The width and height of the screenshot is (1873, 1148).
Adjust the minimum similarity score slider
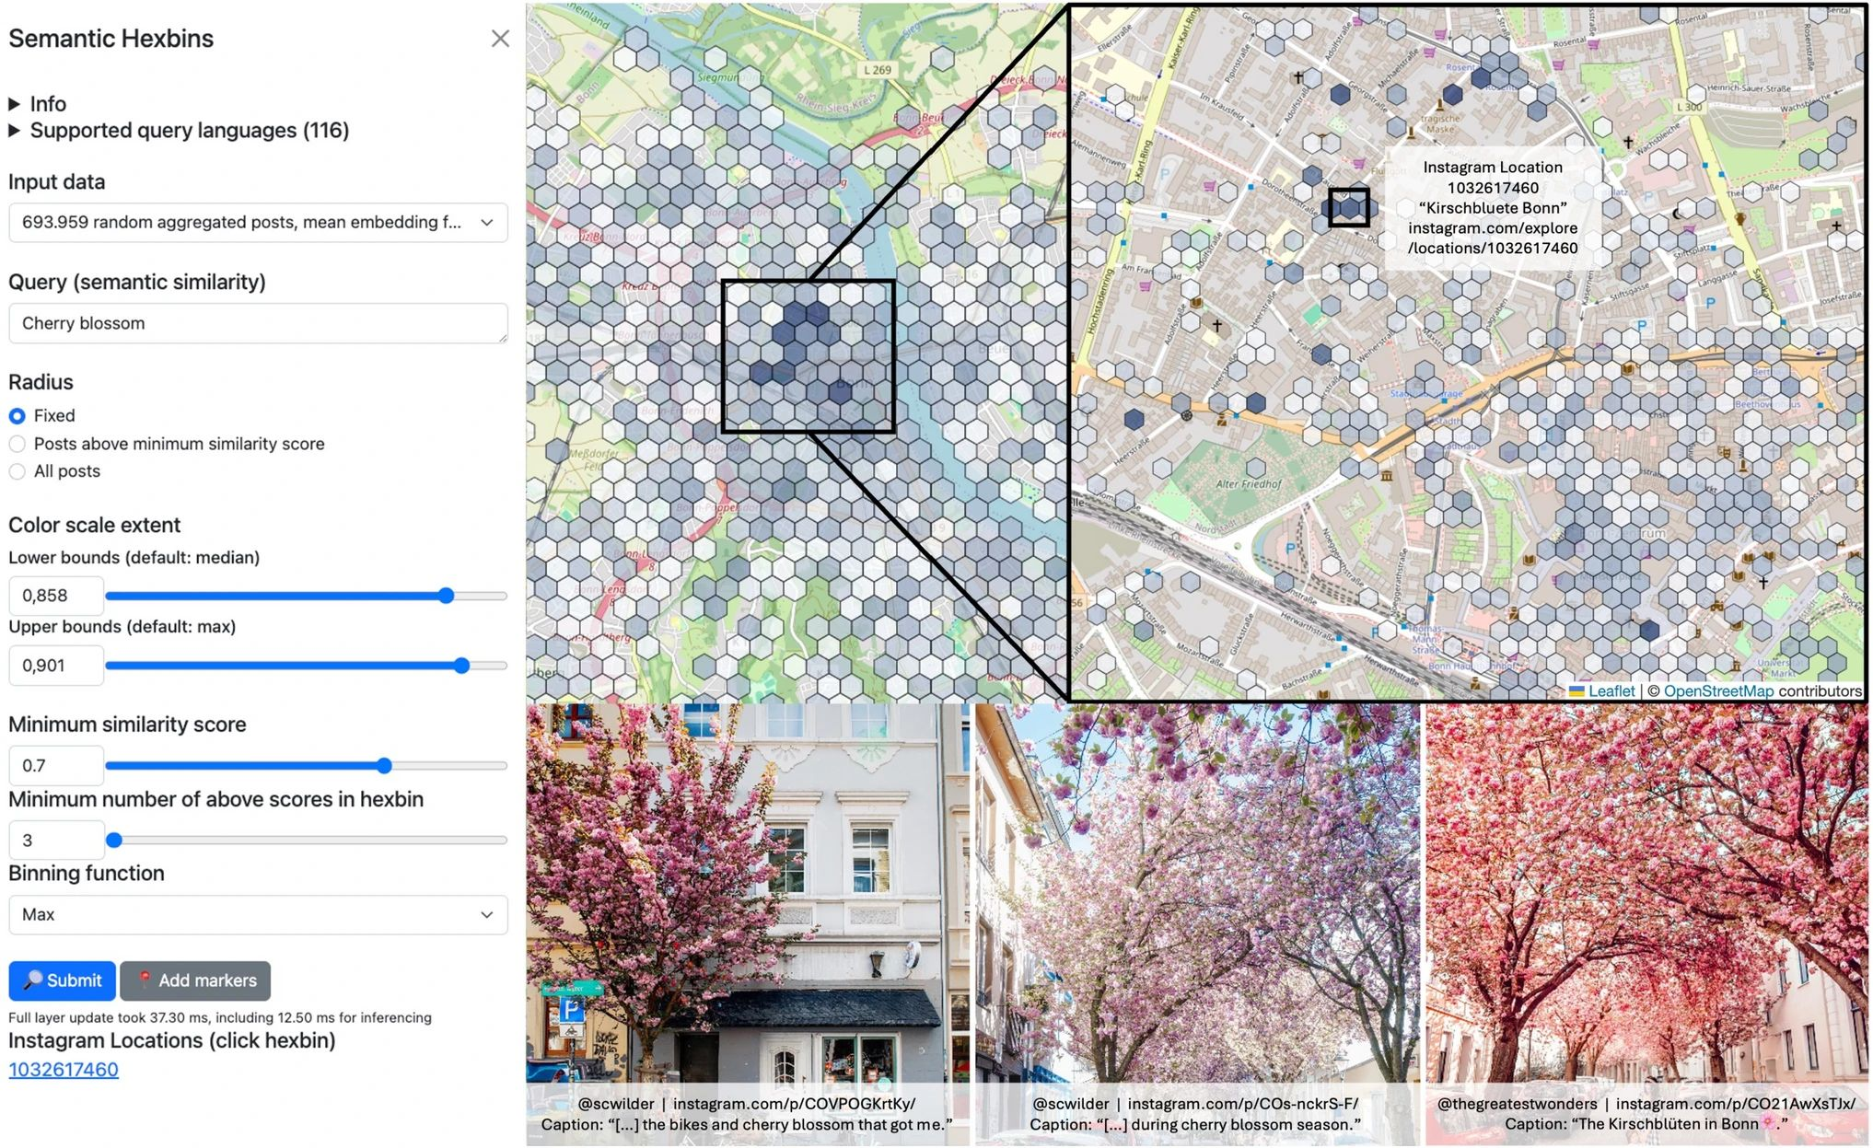point(385,765)
